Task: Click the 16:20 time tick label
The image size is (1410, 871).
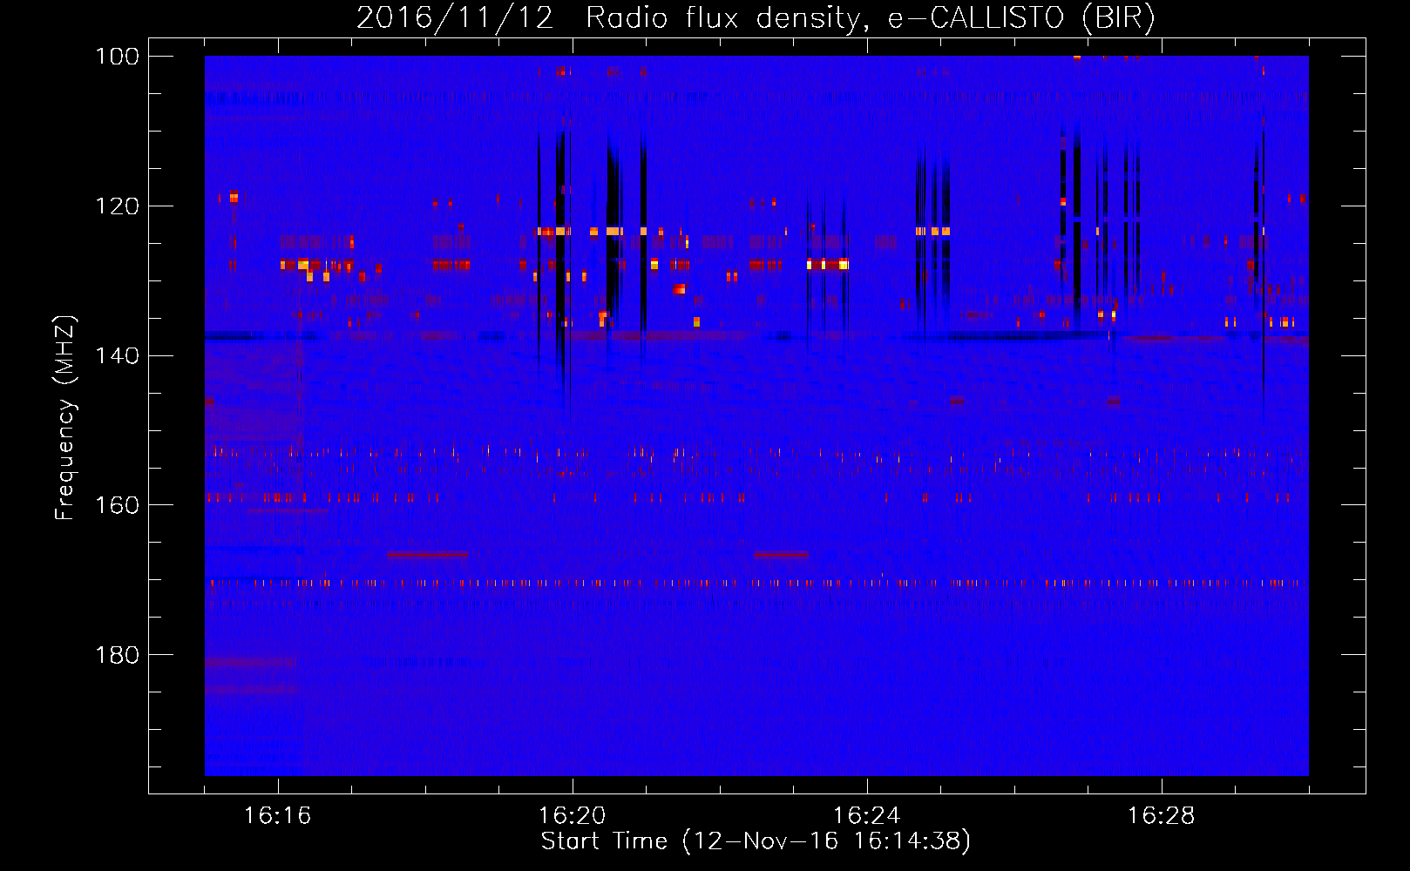Action: pos(573,816)
